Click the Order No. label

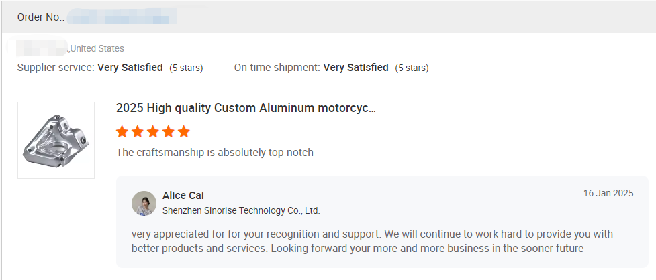pyautogui.click(x=41, y=17)
